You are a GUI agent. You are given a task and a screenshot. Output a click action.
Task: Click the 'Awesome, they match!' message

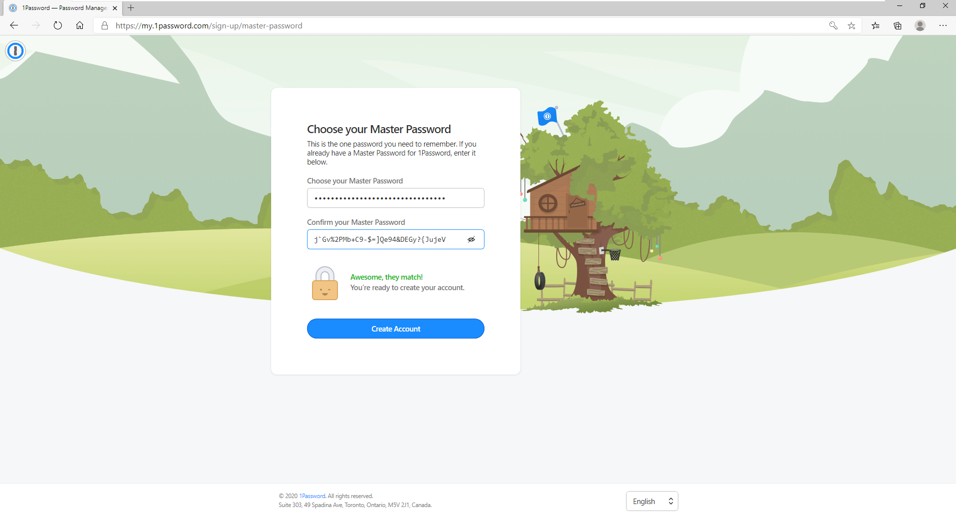click(386, 277)
